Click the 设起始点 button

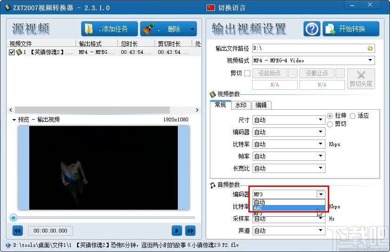point(270,73)
